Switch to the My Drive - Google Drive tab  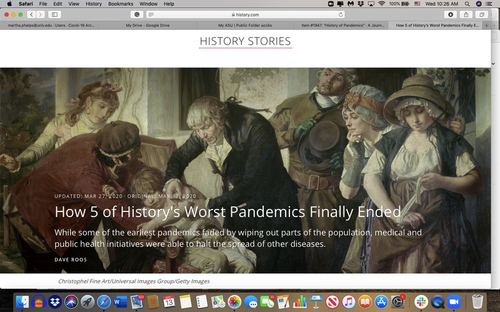click(147, 26)
